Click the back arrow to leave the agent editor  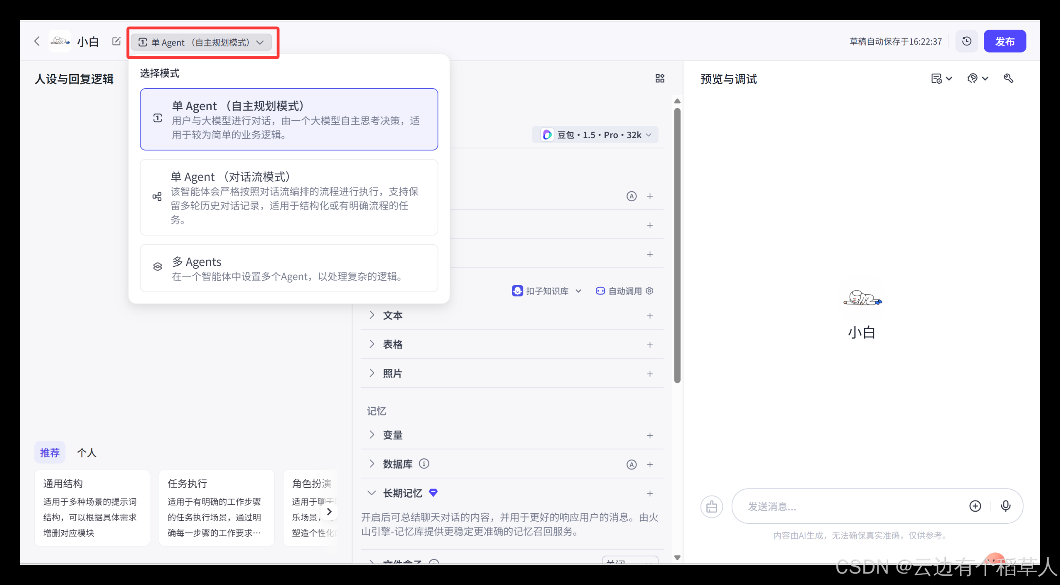37,41
